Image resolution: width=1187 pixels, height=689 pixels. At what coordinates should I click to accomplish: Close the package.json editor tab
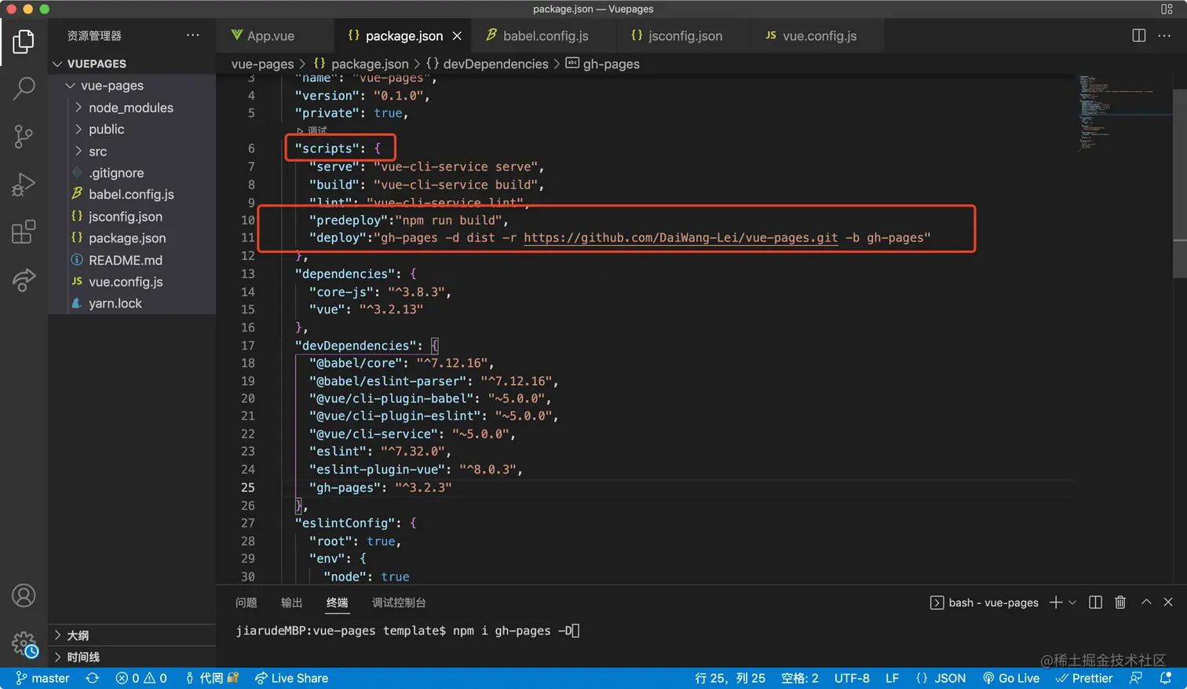click(x=457, y=36)
